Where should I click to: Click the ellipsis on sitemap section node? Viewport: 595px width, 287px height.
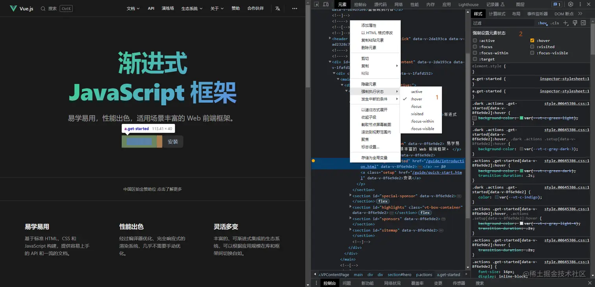tap(441, 230)
